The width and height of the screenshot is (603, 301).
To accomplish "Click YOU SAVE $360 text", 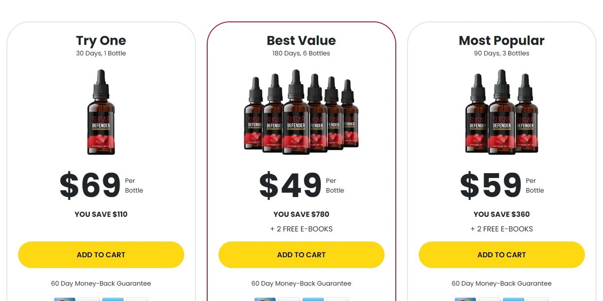I will 502,214.
